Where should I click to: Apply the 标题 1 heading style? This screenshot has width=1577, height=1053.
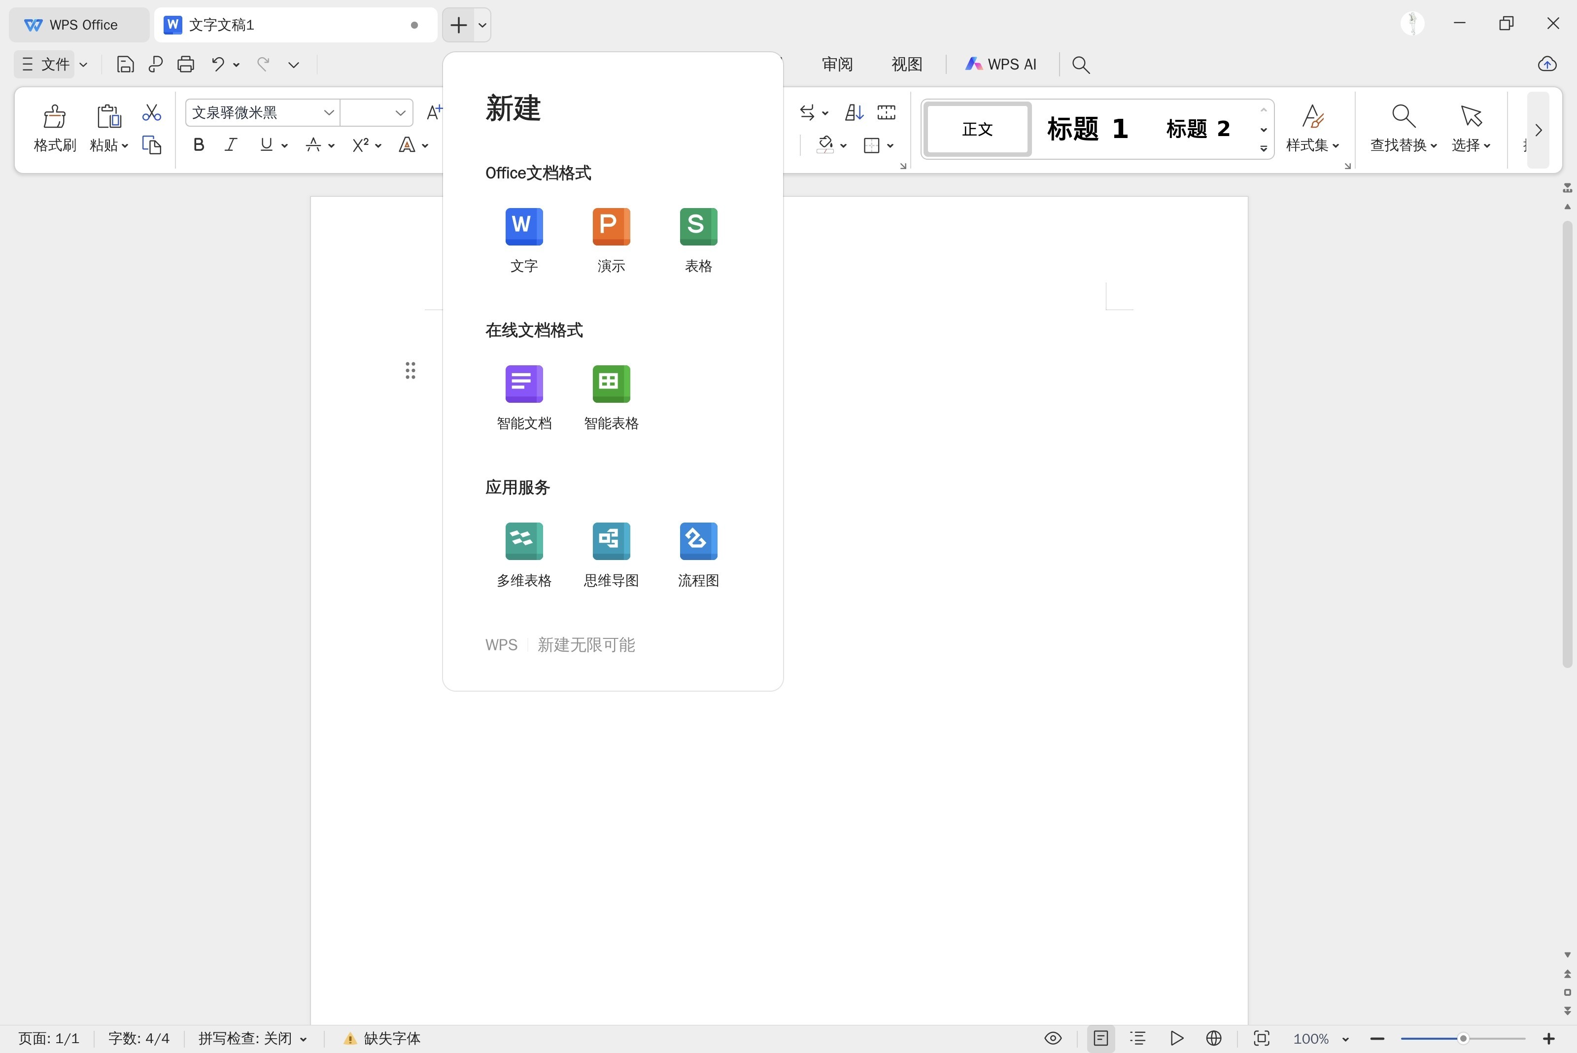1087,129
